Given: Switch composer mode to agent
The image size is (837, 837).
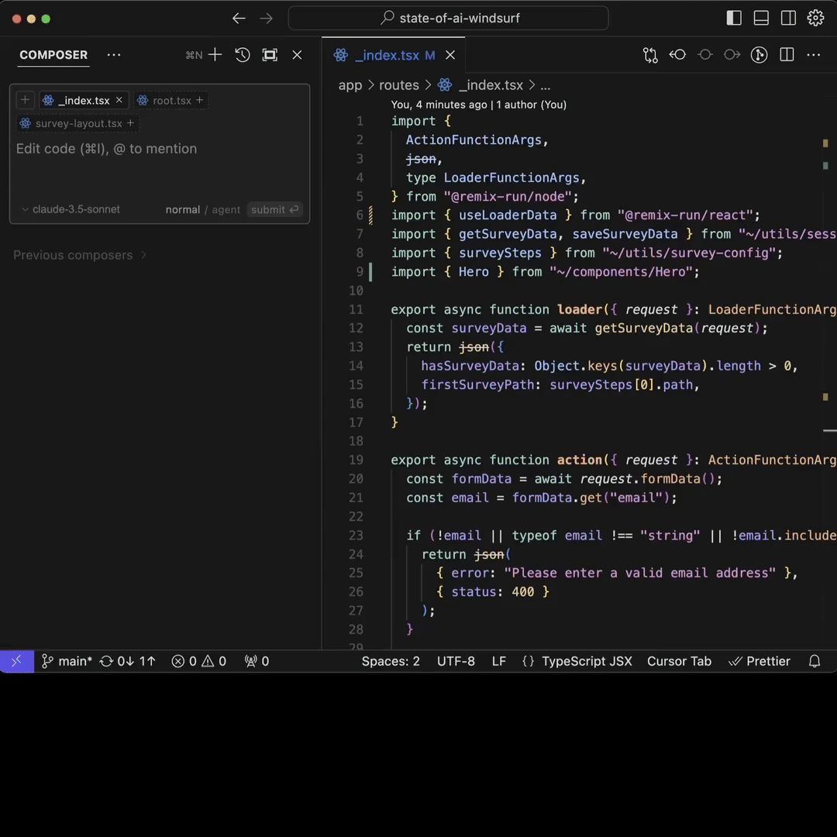Looking at the screenshot, I should pos(226,209).
